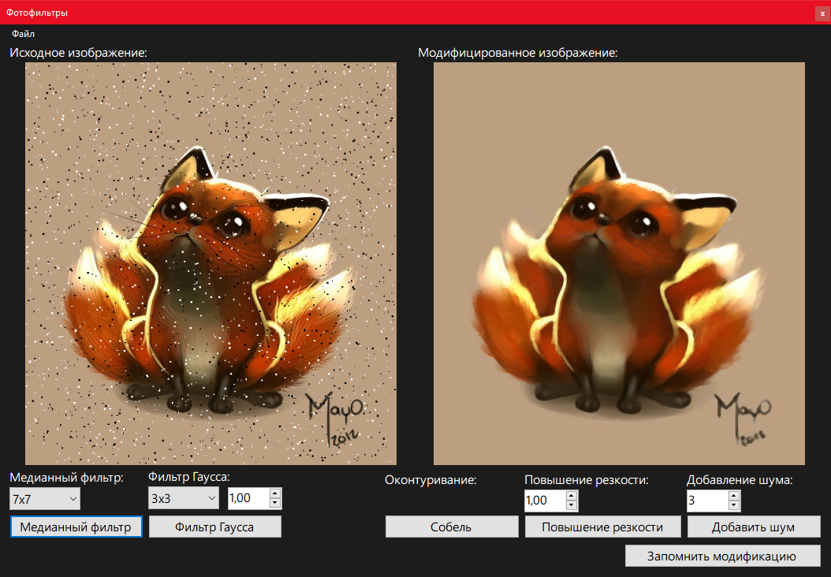Screen dimensions: 831x577
Task: Click the filtered modified fox image
Action: pos(619,263)
